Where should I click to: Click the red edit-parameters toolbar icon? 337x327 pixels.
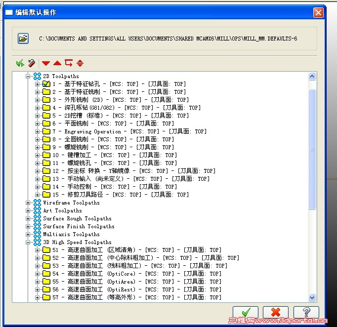tap(32, 63)
